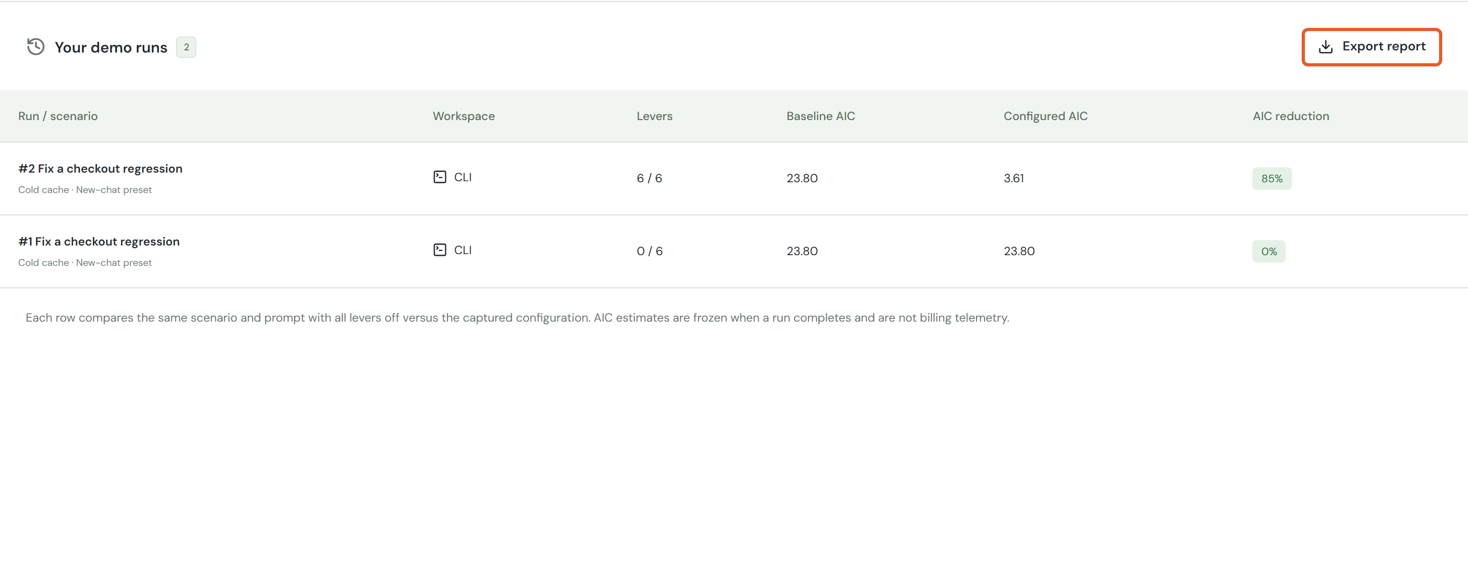The width and height of the screenshot is (1468, 580).
Task: Click the CLI terminal icon in run #1 row
Action: (439, 250)
